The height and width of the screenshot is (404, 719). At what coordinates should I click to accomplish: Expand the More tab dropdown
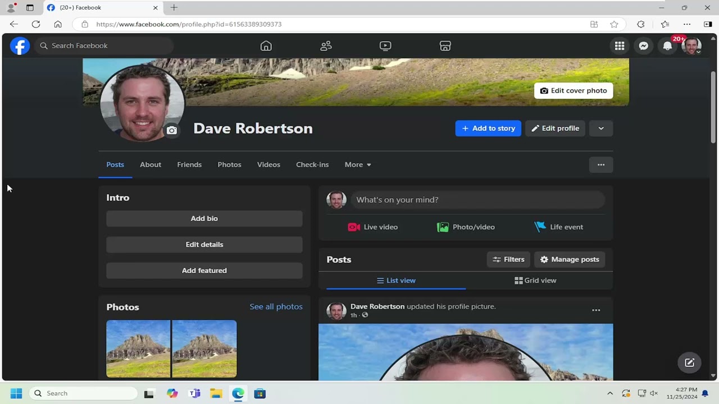click(x=358, y=164)
